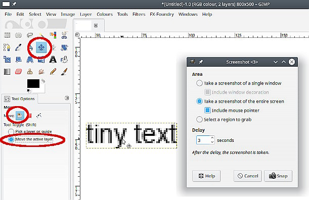This screenshot has height=200, width=309.
Task: Open the Help menu in the menu bar
Action: tap(207, 14)
